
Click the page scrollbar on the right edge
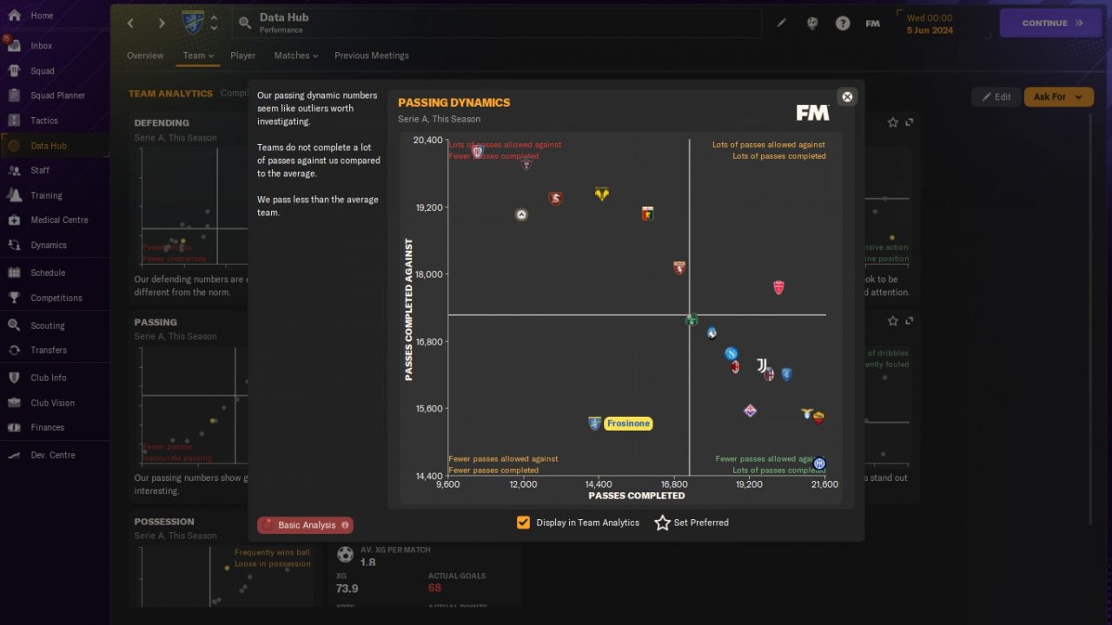click(1090, 318)
